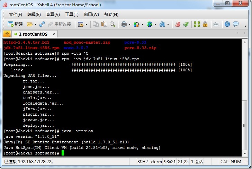Close the rootCentOS tab
The width and height of the screenshot is (252, 169).
pos(54,34)
